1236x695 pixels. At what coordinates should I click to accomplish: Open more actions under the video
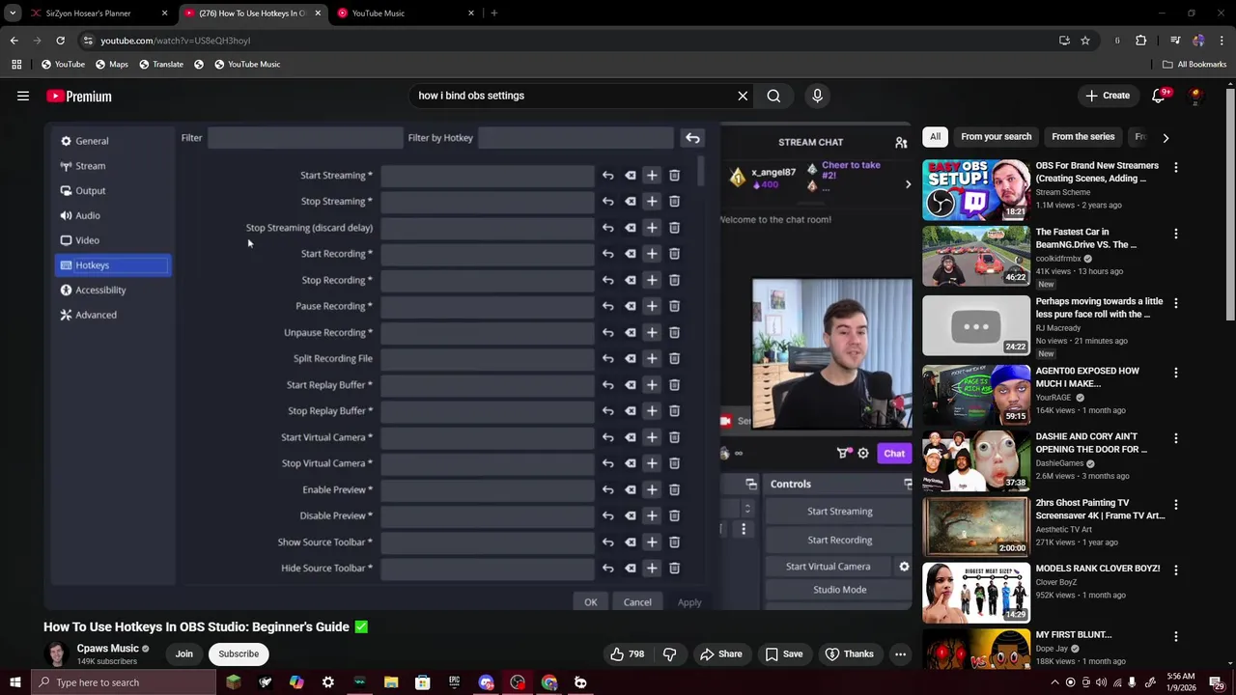click(x=900, y=653)
